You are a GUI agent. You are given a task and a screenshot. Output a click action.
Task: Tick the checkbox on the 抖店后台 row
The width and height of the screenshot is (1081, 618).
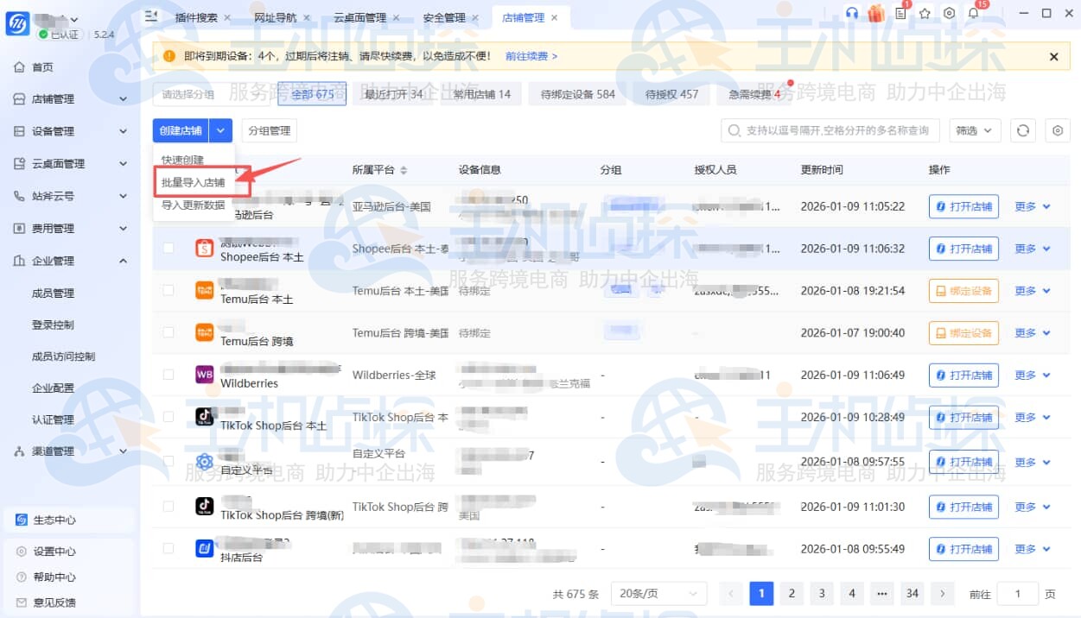click(168, 548)
